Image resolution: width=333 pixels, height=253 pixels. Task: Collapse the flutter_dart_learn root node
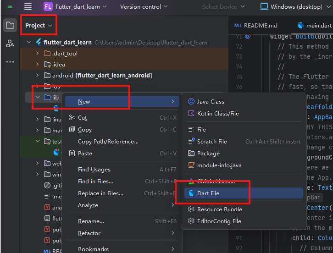29,42
